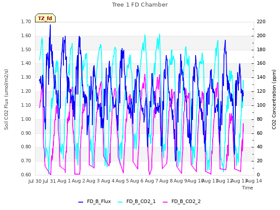Click the 1.20 left axis value
280x210 pixels.
point(26,91)
